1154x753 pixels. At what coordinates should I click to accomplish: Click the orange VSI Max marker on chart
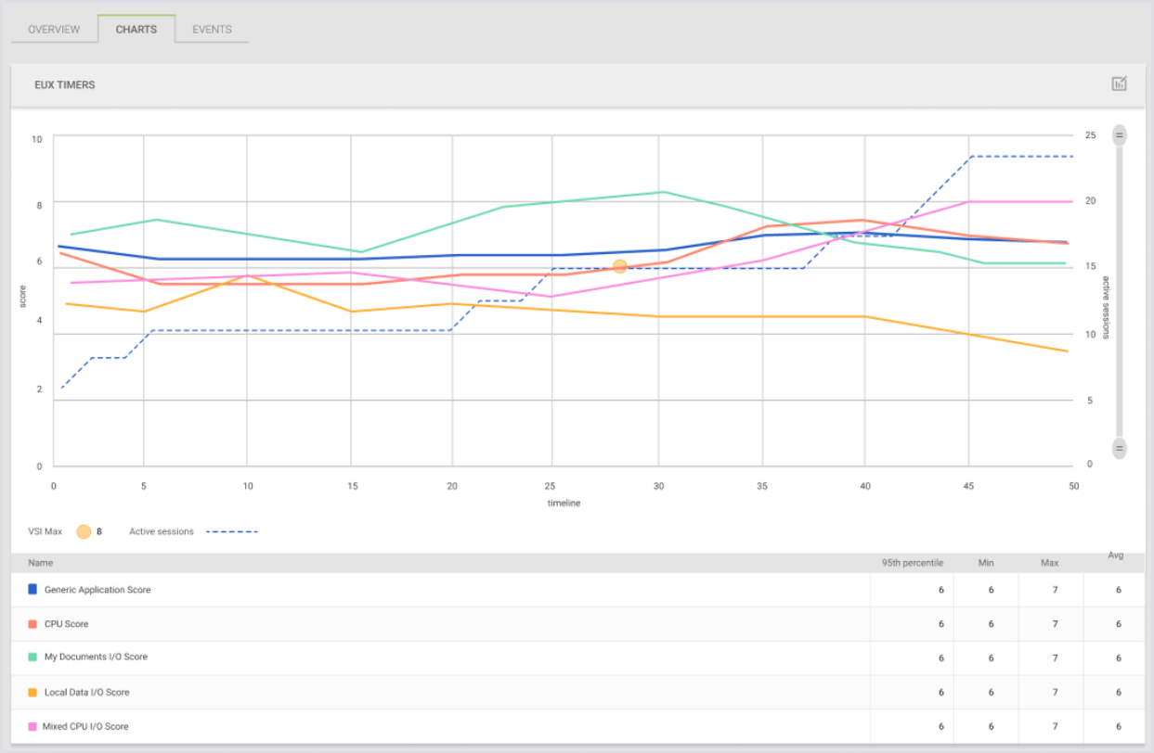click(x=620, y=267)
